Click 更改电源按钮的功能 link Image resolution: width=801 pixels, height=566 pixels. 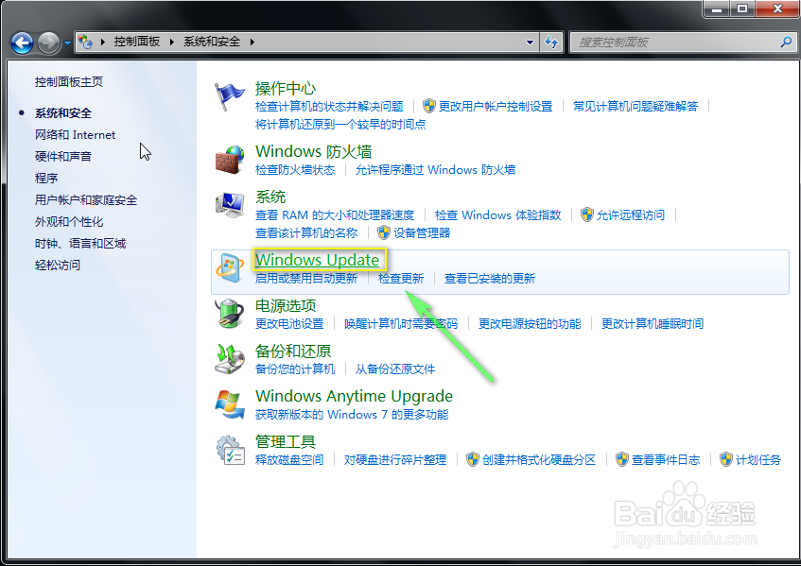(x=530, y=323)
